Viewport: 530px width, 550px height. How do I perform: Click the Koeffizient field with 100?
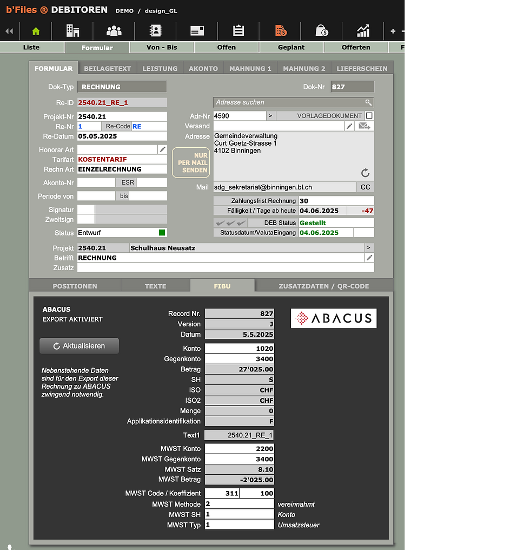click(x=257, y=493)
